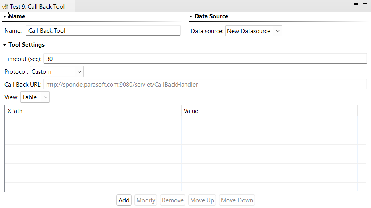This screenshot has width=371, height=208.
Task: Click the Name input field
Action: click(x=103, y=31)
